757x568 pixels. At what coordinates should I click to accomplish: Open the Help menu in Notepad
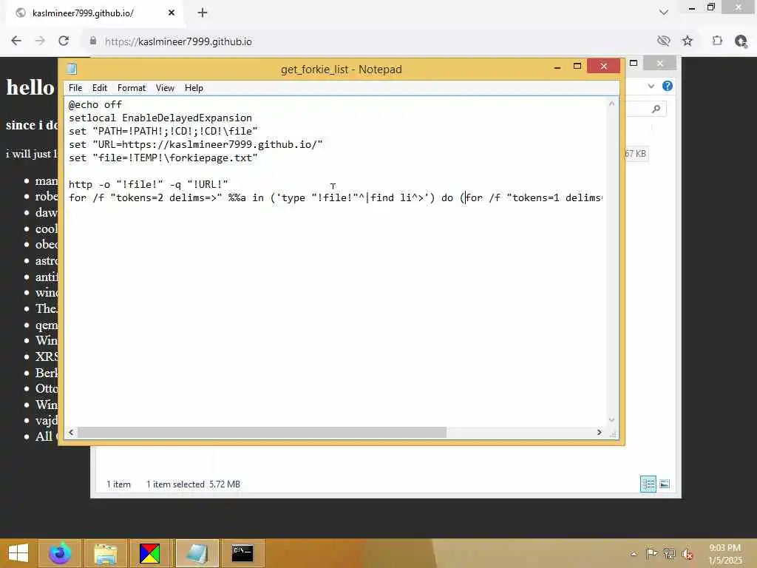194,88
